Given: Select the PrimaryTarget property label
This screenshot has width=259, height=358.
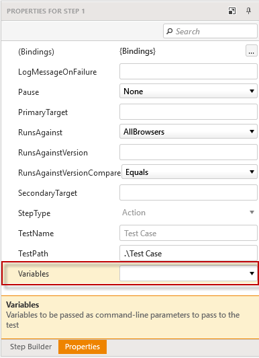Looking at the screenshot, I should (43, 112).
